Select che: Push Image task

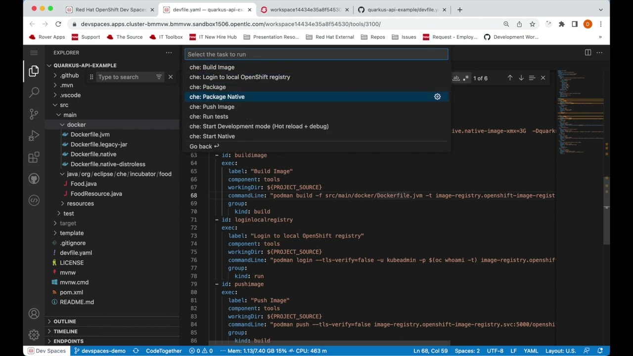click(316, 107)
